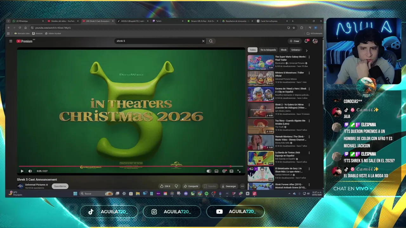The height and width of the screenshot is (228, 406).
Task: Show more filter chips with arrow
Action: point(306,50)
